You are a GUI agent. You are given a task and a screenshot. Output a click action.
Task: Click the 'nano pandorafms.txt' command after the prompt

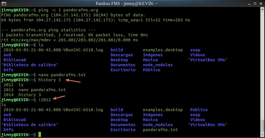(x=62, y=75)
